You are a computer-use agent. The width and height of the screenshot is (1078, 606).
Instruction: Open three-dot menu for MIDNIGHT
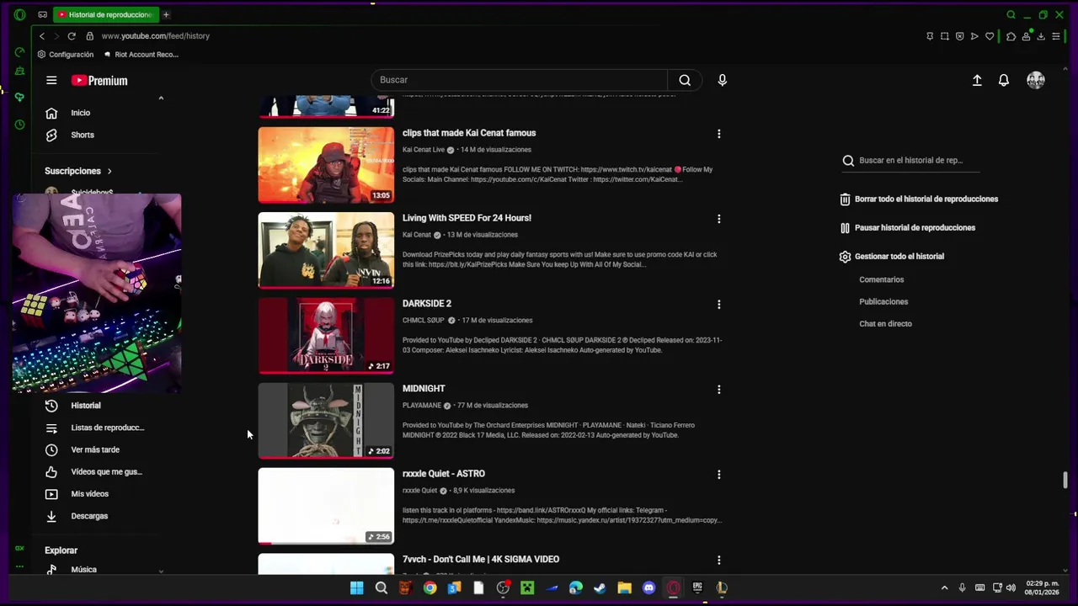coord(718,390)
